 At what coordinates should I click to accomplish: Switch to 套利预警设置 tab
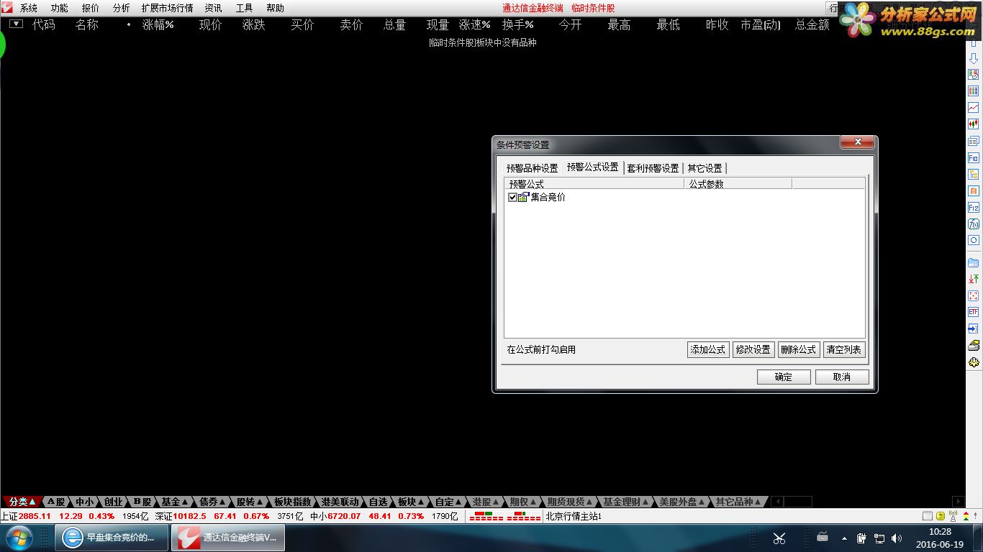[653, 168]
